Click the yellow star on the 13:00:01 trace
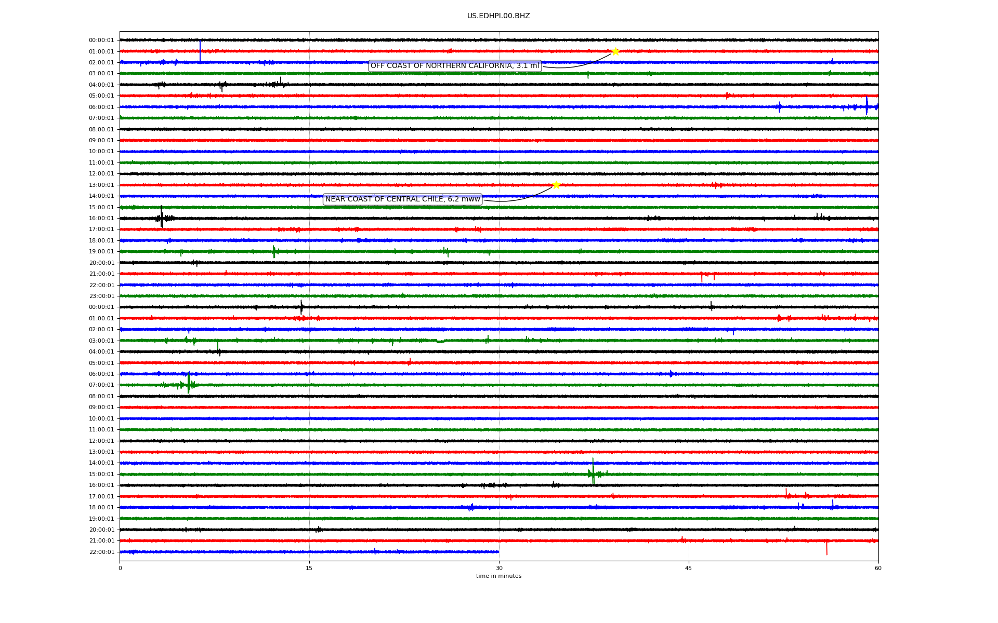This screenshot has height=623, width=998. [556, 185]
